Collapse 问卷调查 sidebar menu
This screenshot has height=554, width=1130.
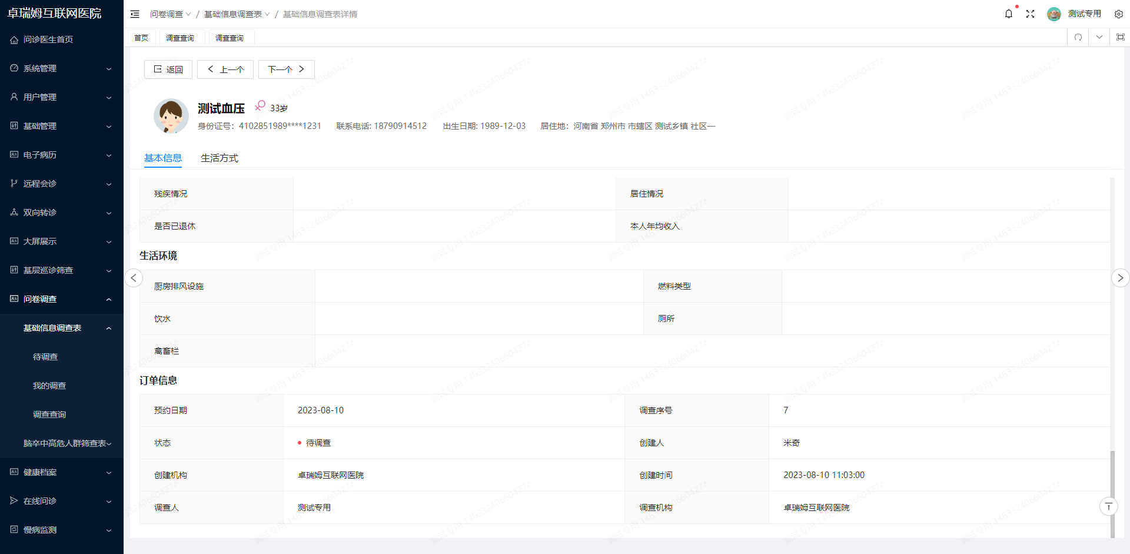[x=62, y=299]
